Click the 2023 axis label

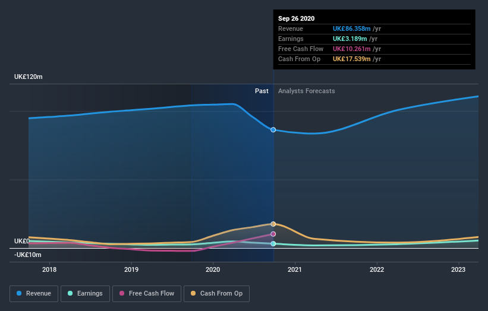click(458, 269)
